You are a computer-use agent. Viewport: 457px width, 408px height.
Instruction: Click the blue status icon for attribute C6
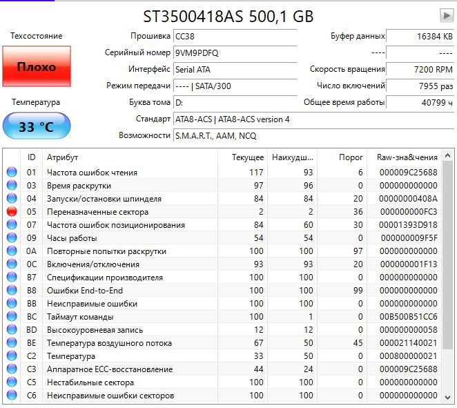click(12, 395)
